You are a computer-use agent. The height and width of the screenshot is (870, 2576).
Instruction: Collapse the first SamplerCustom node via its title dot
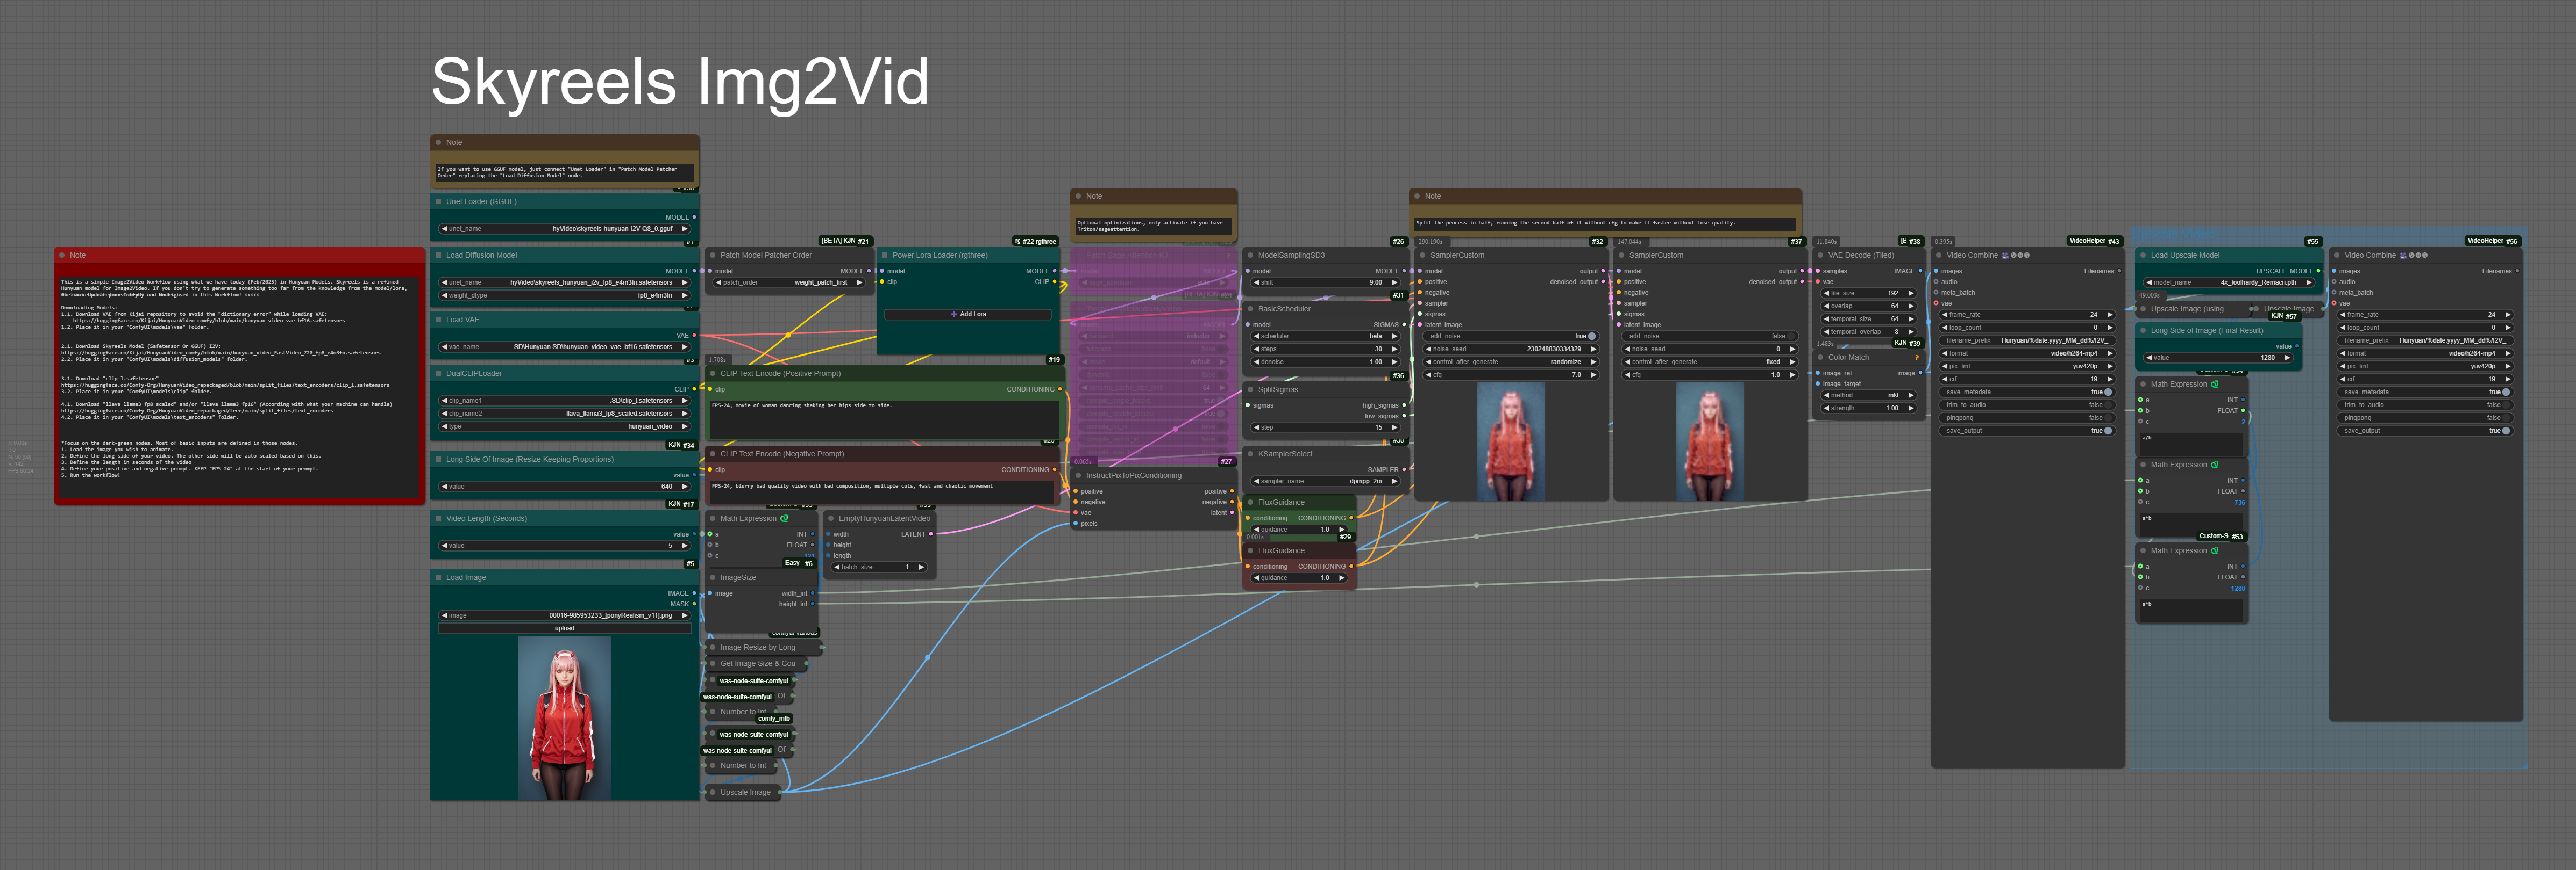click(x=1422, y=256)
